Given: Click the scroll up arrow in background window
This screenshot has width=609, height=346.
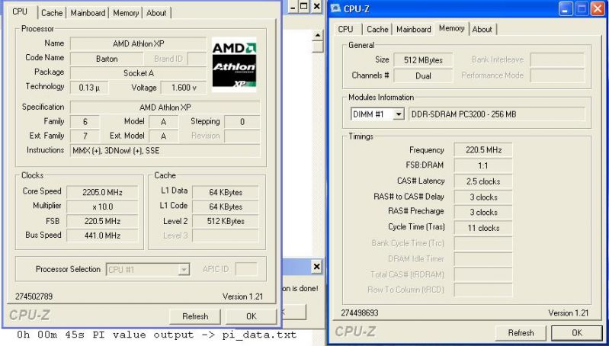Looking at the screenshot, I should point(318,36).
